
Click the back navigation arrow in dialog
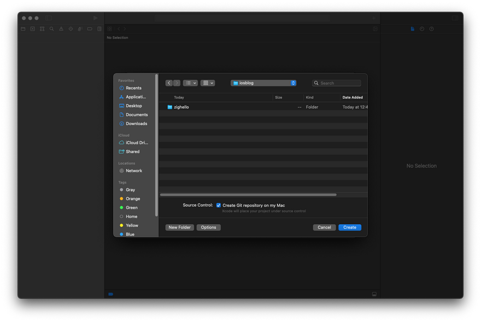169,83
